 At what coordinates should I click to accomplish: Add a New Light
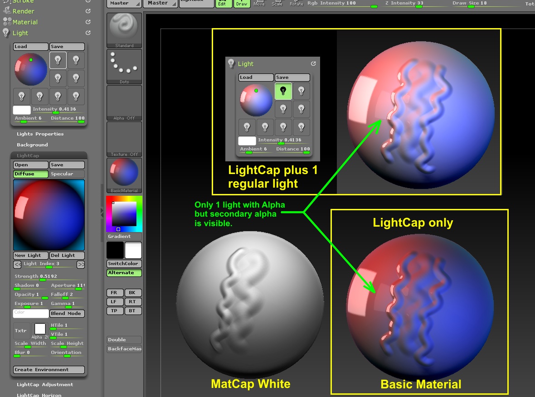tap(31, 256)
